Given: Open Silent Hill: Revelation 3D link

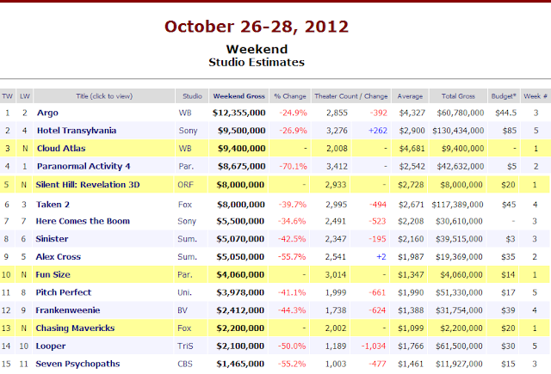Looking at the screenshot, I should point(88,185).
